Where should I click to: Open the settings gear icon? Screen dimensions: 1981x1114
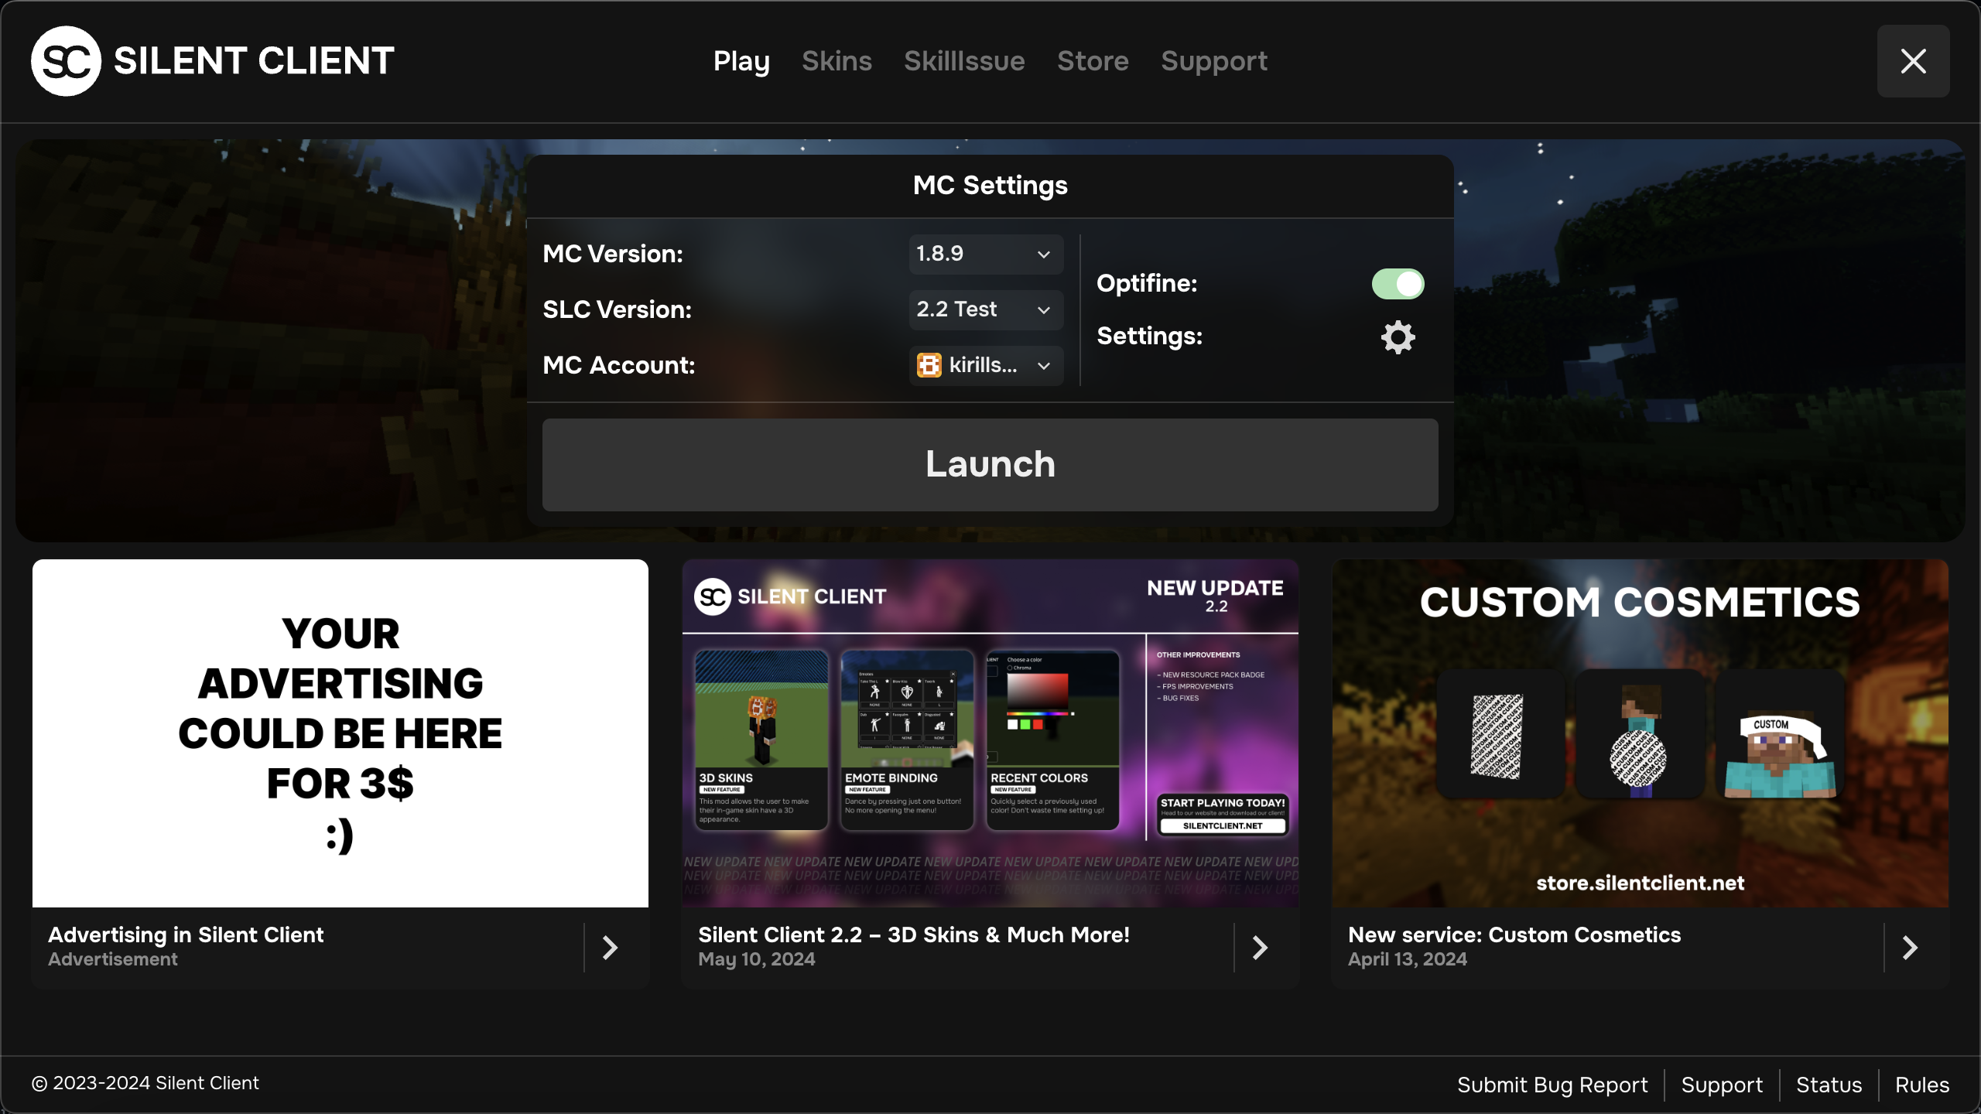pos(1398,337)
